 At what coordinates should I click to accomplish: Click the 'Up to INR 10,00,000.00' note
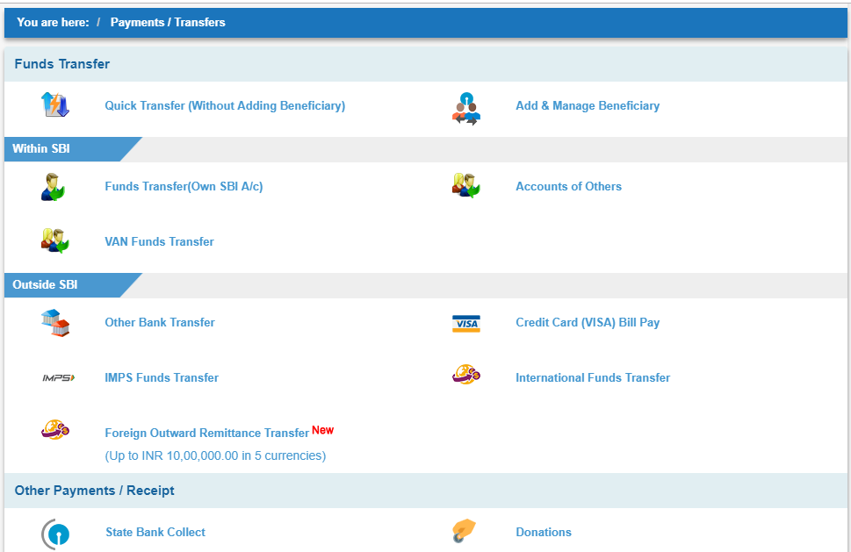[x=215, y=456]
